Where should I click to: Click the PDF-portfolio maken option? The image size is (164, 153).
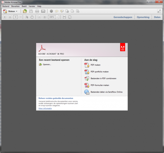(99, 72)
